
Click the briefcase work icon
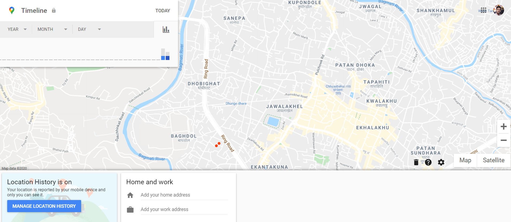(x=130, y=209)
